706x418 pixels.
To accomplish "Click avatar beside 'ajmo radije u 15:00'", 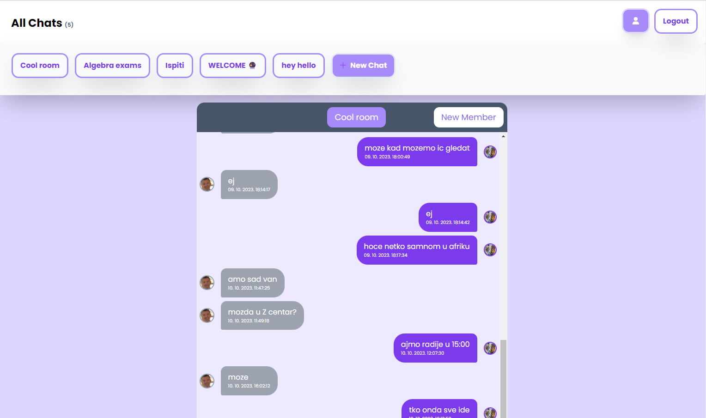I will (x=490, y=348).
